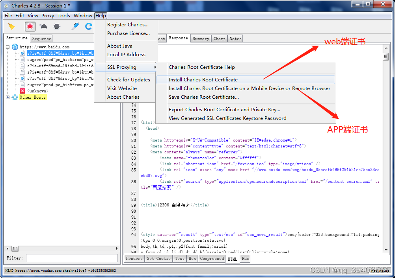Open the Proxy menu
Viewport: 395px width, 278px height.
[x=48, y=16]
